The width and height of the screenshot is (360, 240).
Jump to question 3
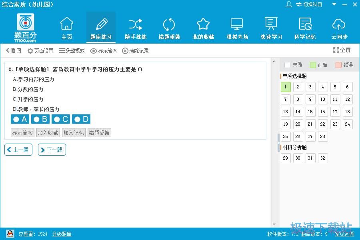click(310, 87)
